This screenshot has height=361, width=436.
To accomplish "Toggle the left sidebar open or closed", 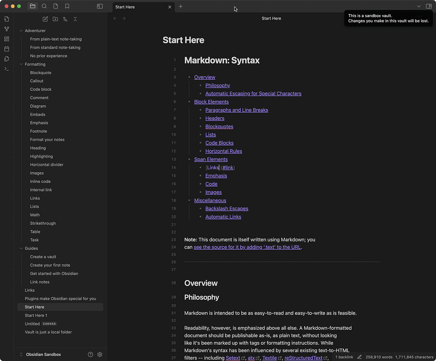I will [x=100, y=6].
